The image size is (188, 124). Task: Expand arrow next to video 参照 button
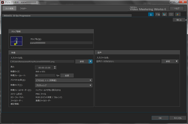coord(90,61)
